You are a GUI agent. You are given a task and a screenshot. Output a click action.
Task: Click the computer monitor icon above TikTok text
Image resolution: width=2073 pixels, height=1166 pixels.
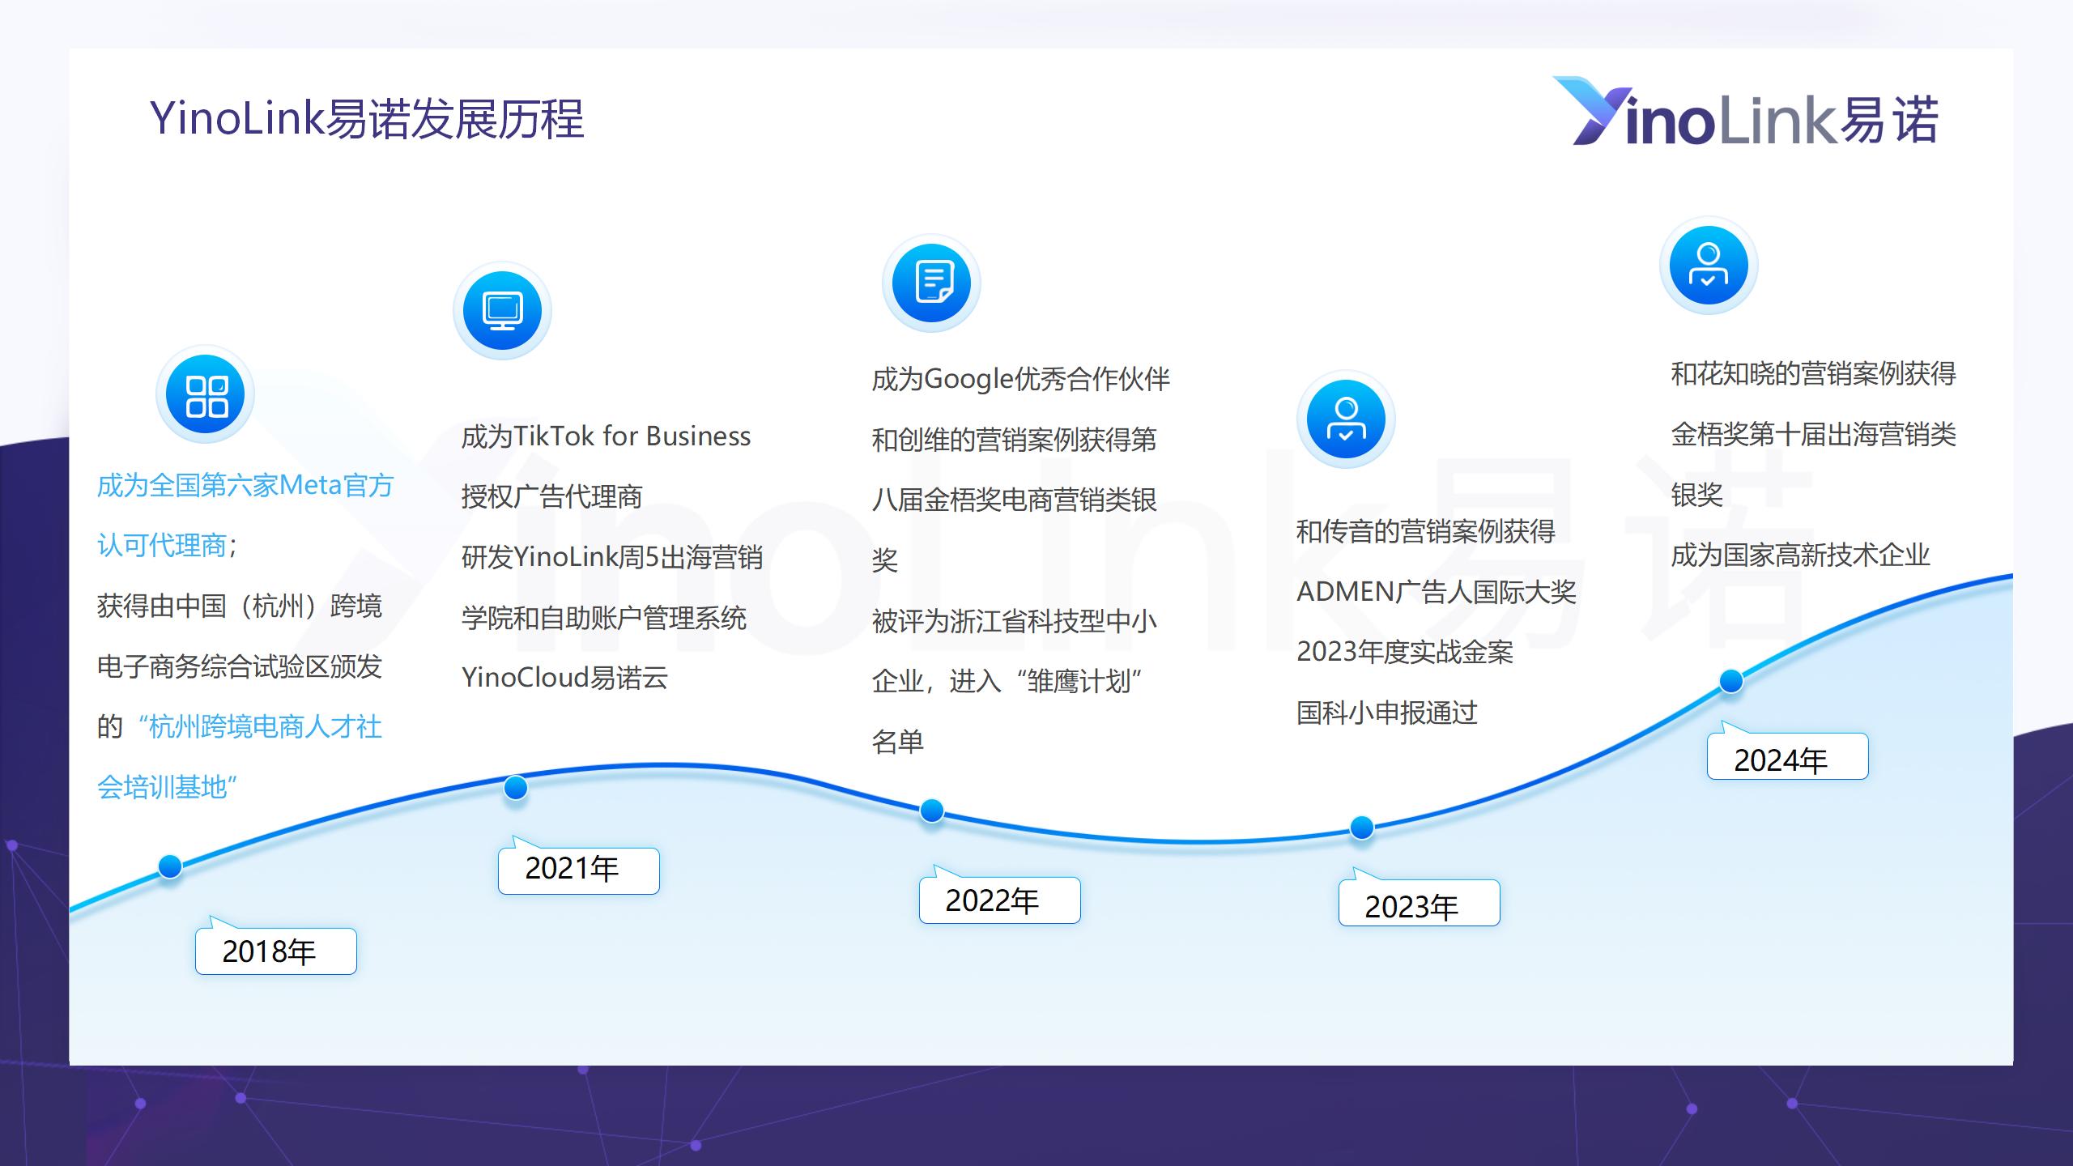pyautogui.click(x=502, y=311)
